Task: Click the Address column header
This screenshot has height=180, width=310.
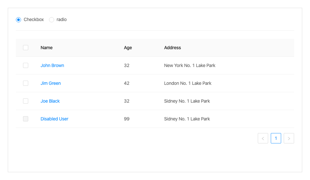Action: [173, 48]
